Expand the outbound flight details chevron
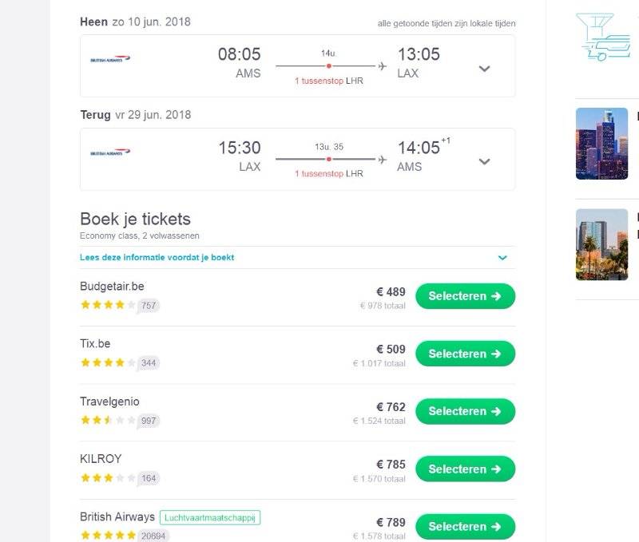 coord(484,69)
